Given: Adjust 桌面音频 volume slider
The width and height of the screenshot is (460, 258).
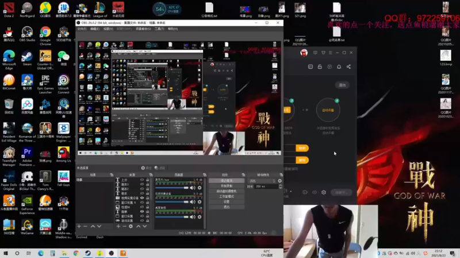Looking at the screenshot, I should pyautogui.click(x=171, y=217).
